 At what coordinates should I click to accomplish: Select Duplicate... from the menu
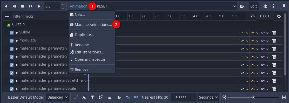[x=92, y=35]
